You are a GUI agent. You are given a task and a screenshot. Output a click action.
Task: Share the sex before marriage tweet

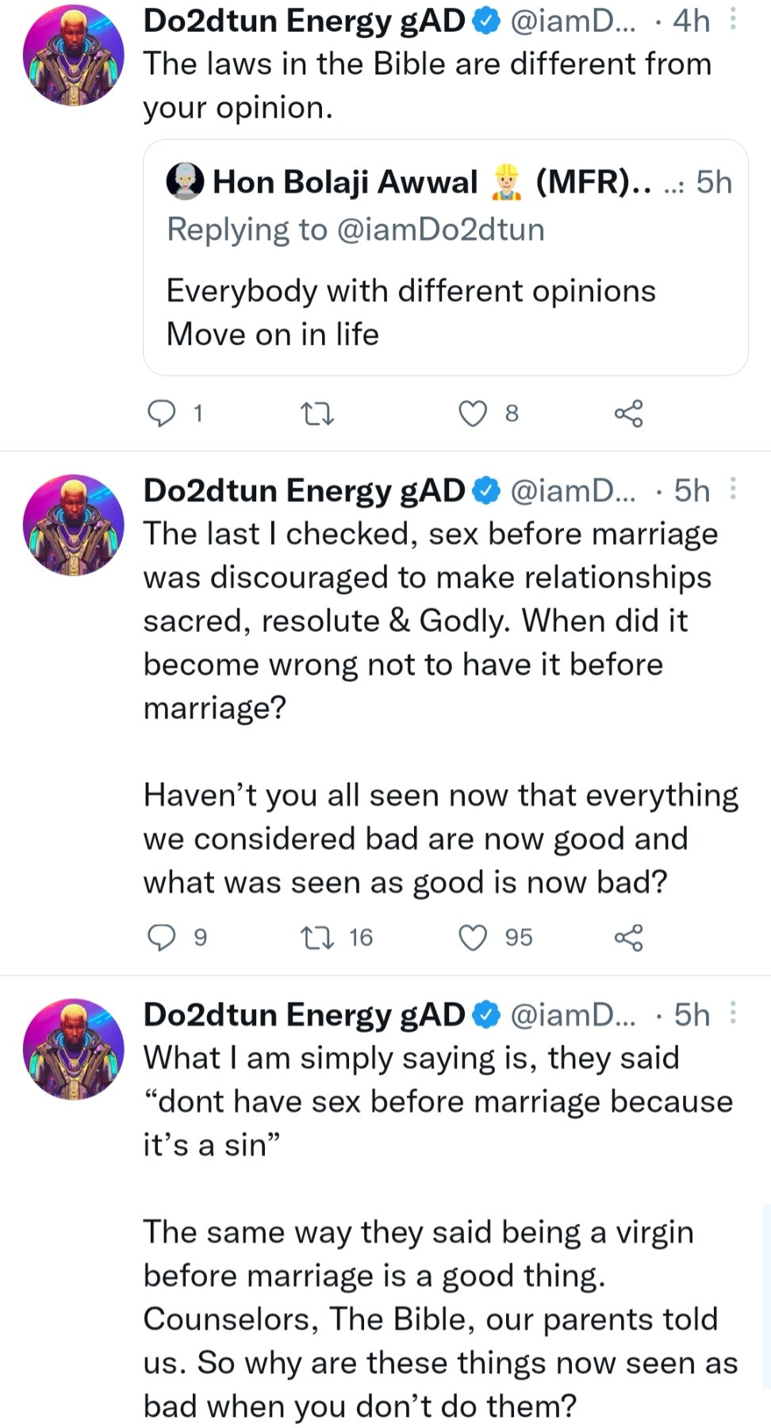pyautogui.click(x=628, y=937)
